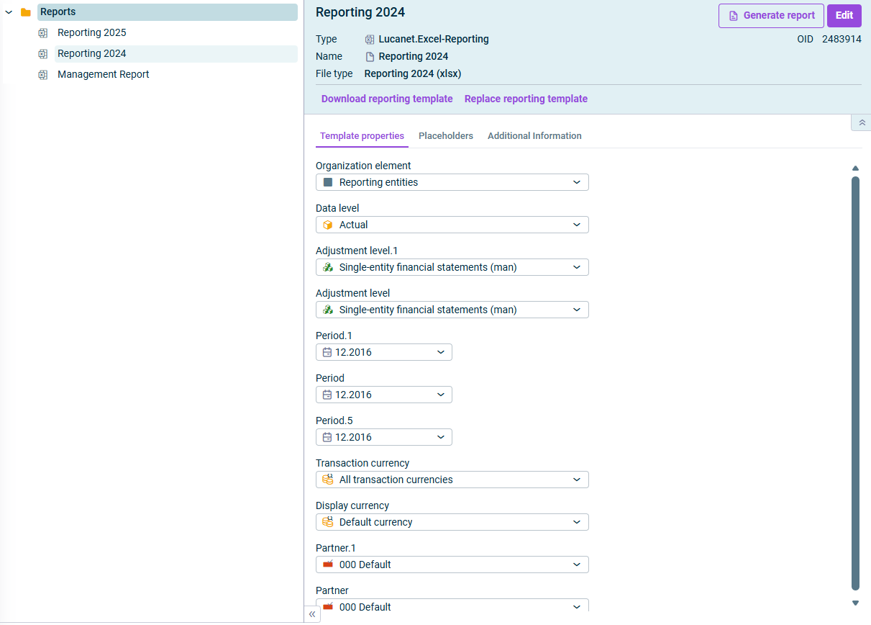This screenshot has width=871, height=625.
Task: Click the Reporting 2025 report icon
Action: tap(43, 33)
